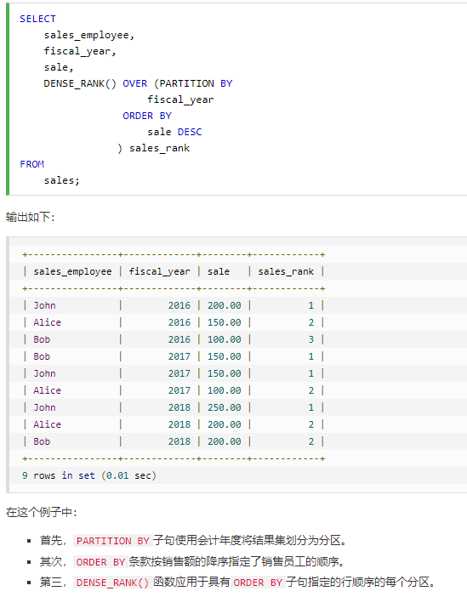Click rank 3 in Bob's 2016 row
This screenshot has height=597, width=467.
pos(310,339)
